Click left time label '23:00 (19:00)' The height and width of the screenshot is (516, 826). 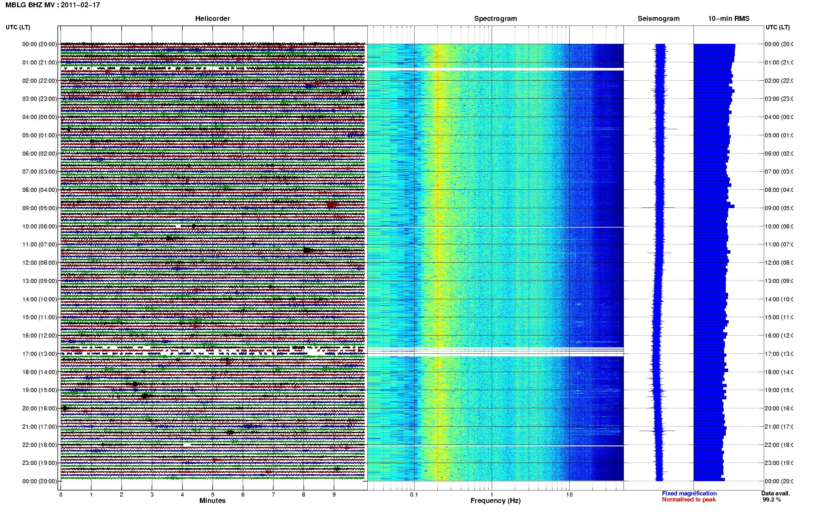click(x=39, y=463)
